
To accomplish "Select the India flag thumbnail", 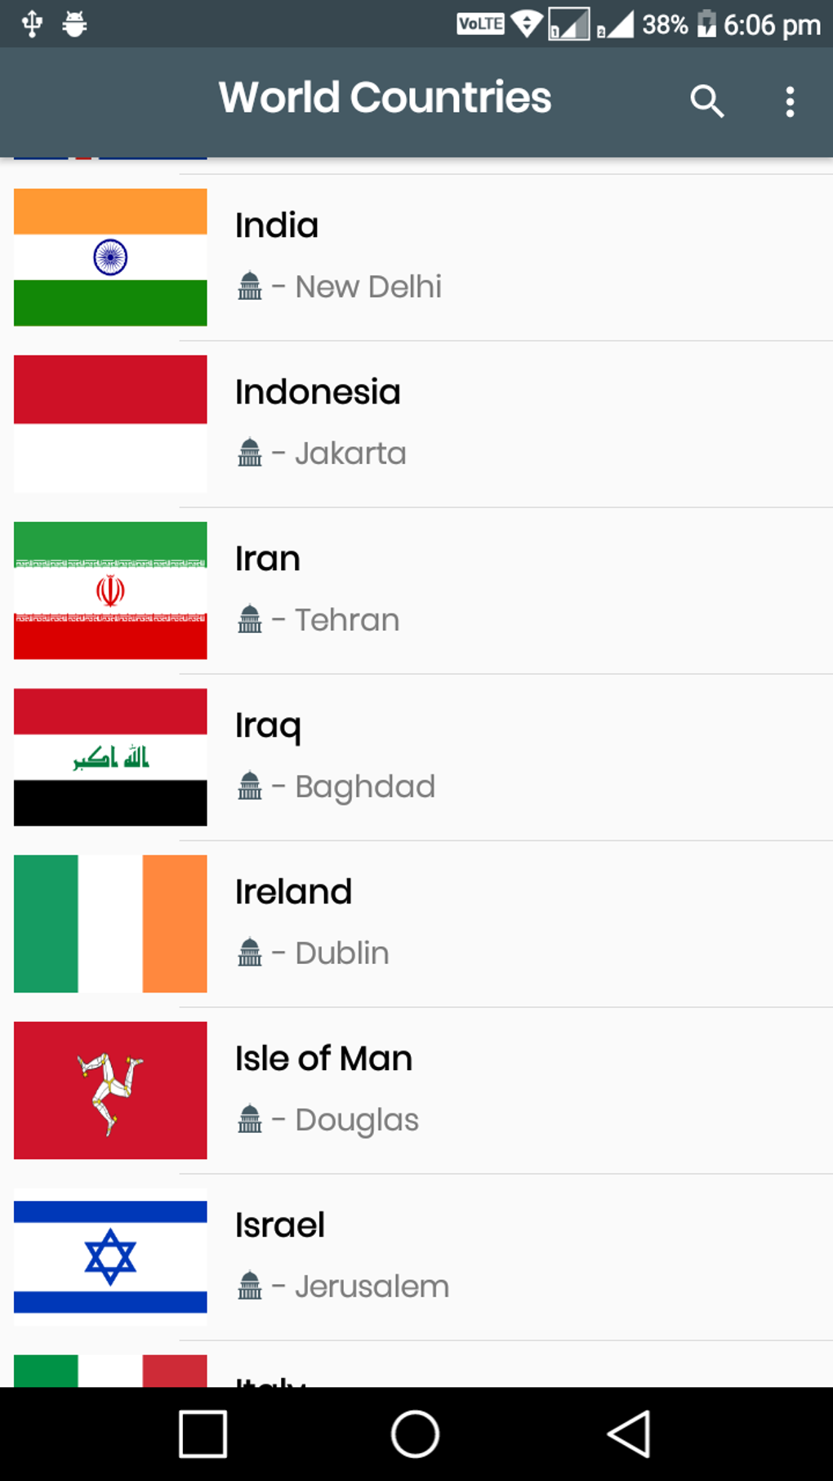I will (110, 256).
